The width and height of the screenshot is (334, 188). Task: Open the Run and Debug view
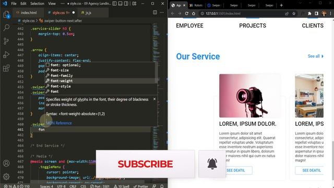tap(6, 54)
